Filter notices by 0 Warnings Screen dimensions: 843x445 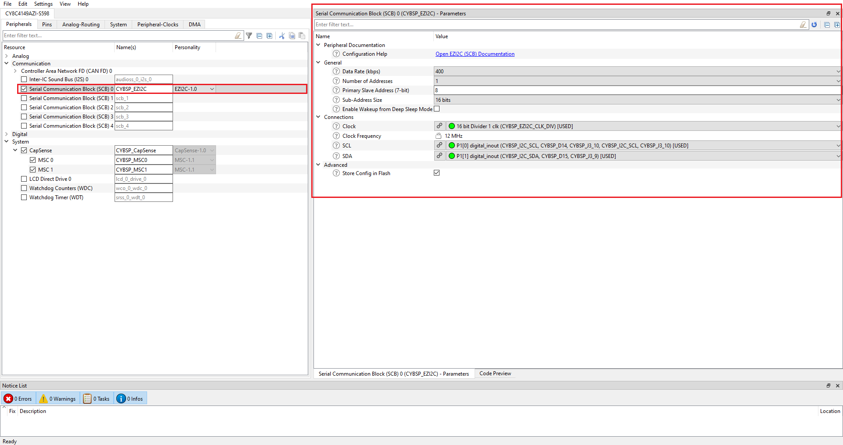click(x=58, y=398)
